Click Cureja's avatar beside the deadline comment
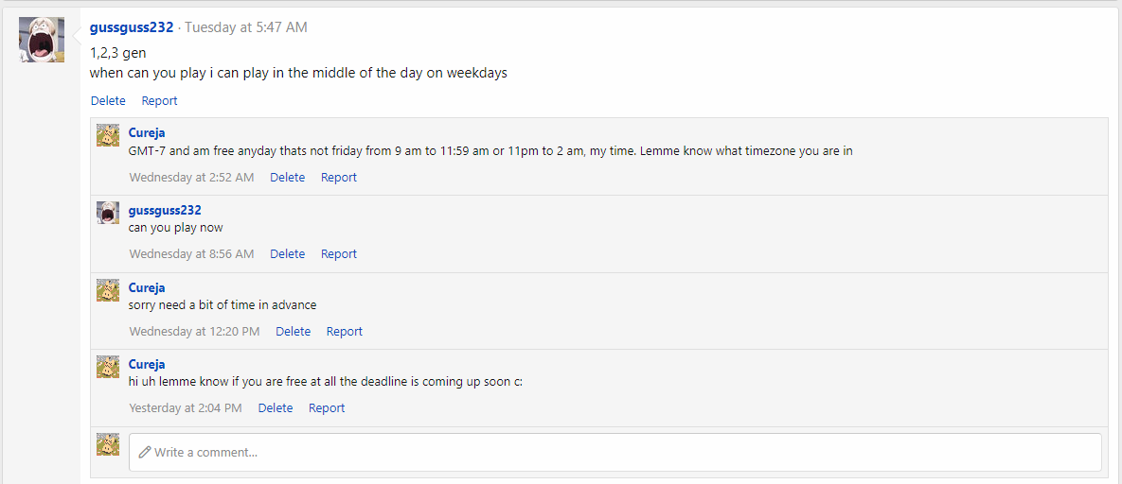 (108, 367)
